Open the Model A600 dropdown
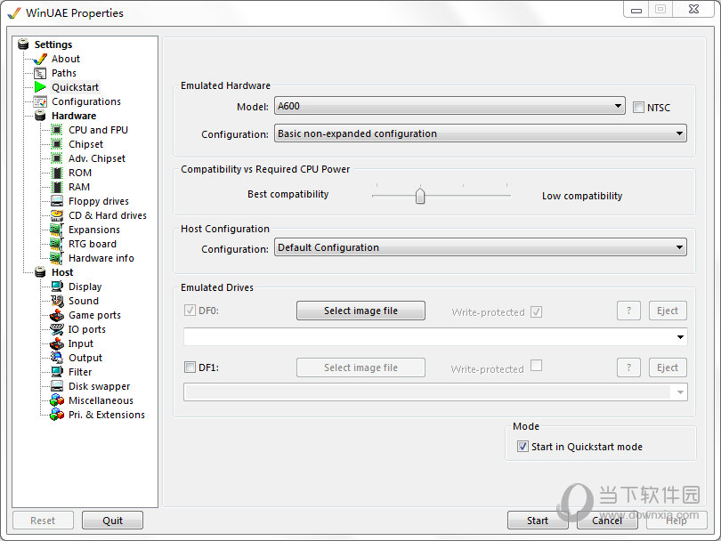This screenshot has height=541, width=721. [x=450, y=106]
